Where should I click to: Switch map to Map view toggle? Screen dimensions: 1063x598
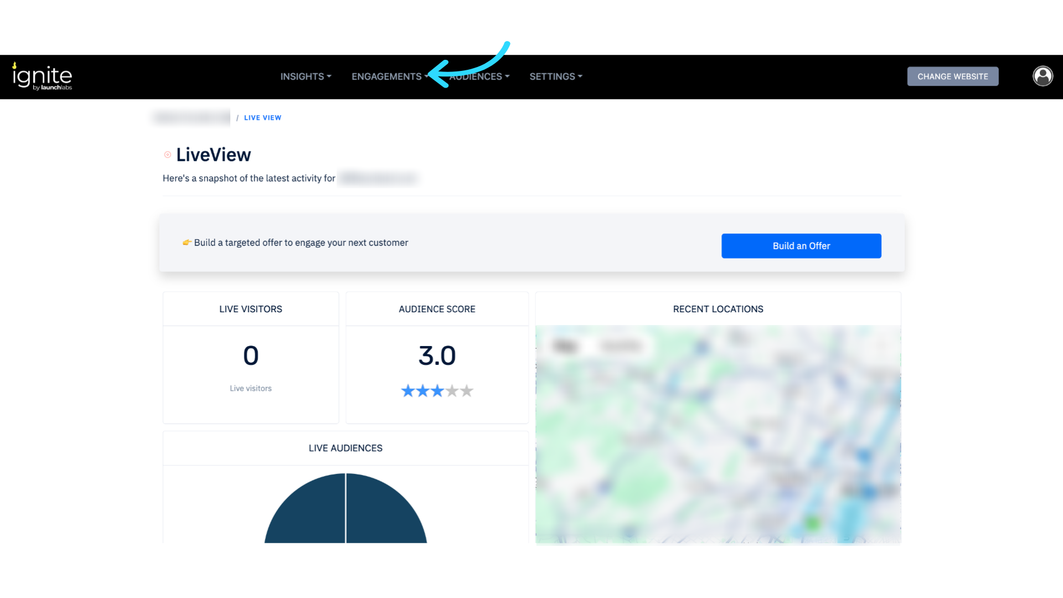point(565,347)
